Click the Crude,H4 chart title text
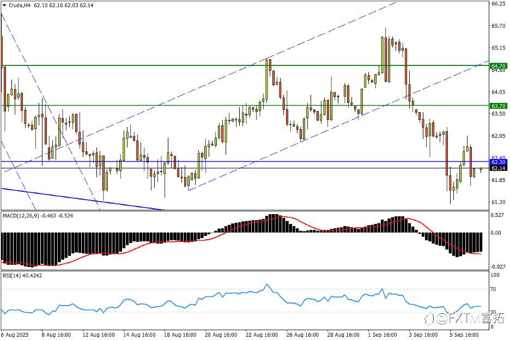Viewport: 510px width, 340px height. coord(20,5)
